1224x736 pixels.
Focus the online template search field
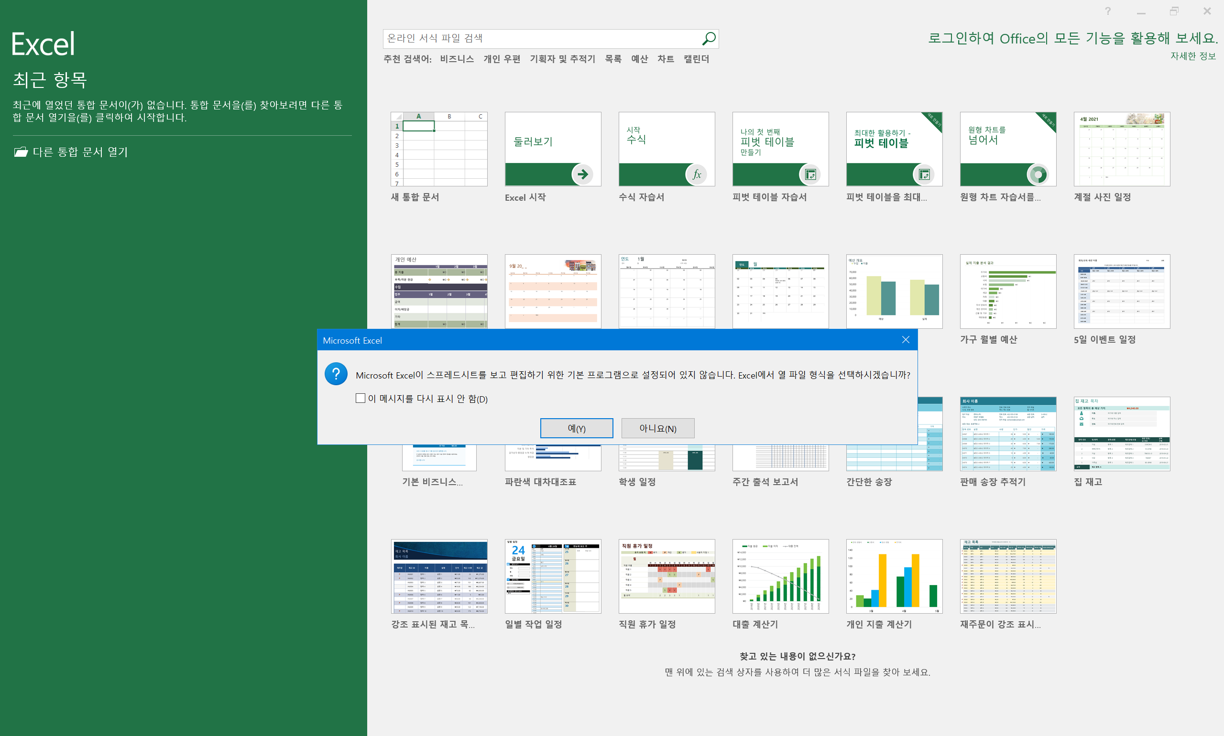(541, 38)
